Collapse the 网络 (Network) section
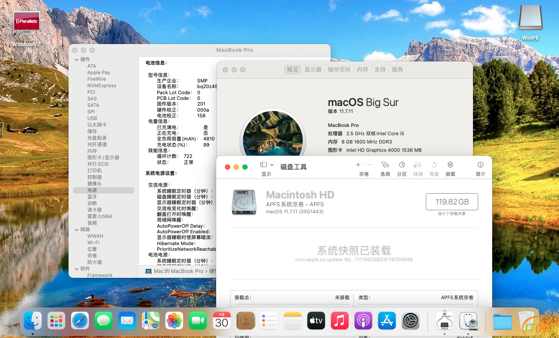This screenshot has height=338, width=559. click(x=77, y=230)
